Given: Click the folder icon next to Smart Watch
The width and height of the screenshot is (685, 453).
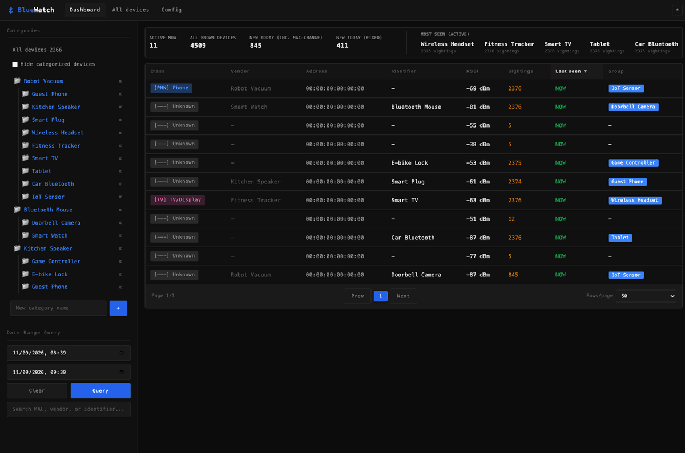Looking at the screenshot, I should (x=25, y=235).
